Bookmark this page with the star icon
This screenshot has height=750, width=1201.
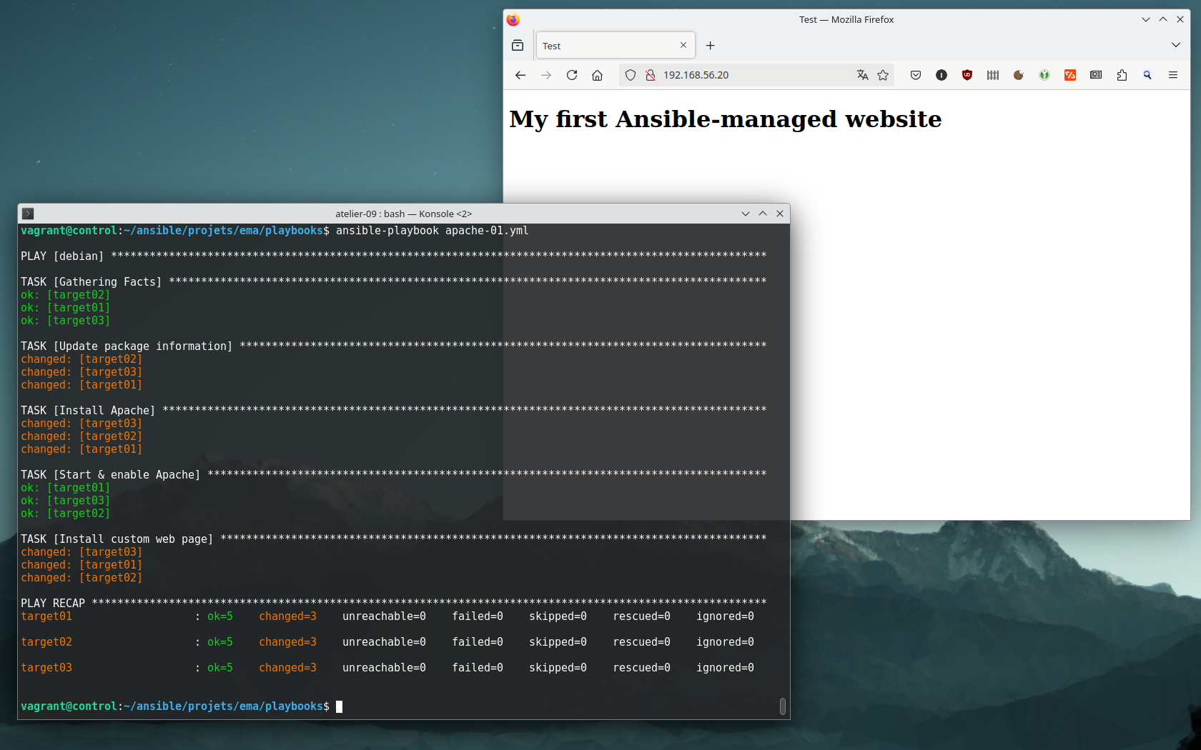883,75
